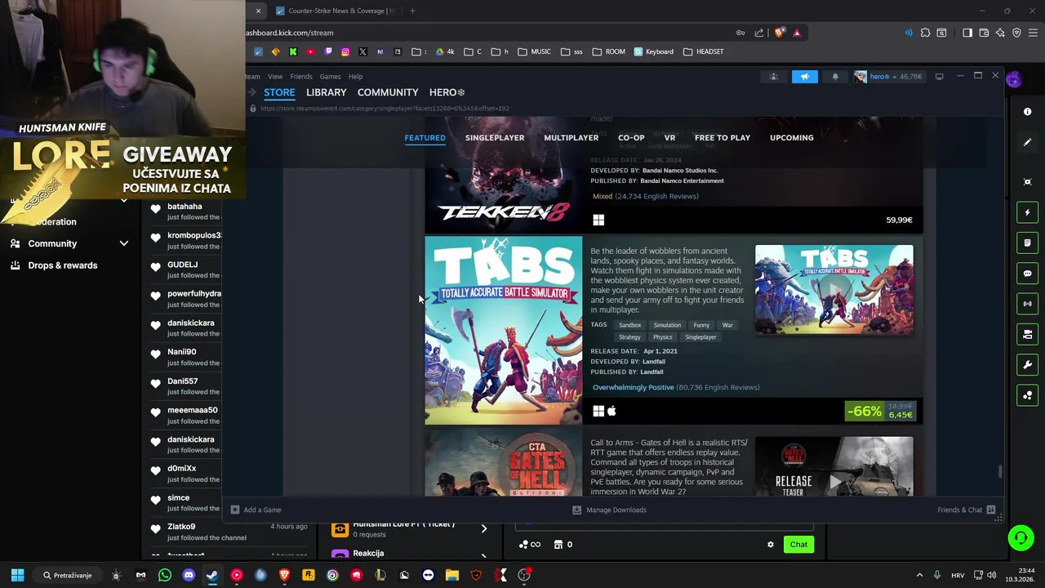Click Windows icon on Tekken 8 listing
The width and height of the screenshot is (1045, 588).
(x=598, y=220)
